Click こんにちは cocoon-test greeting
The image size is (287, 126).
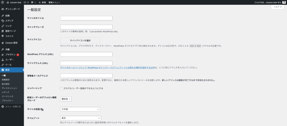(268, 2)
